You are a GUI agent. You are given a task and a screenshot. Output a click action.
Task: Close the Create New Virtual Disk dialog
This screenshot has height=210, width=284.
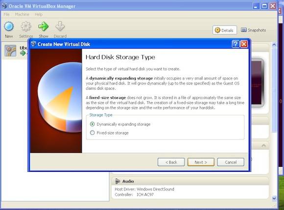point(244,44)
